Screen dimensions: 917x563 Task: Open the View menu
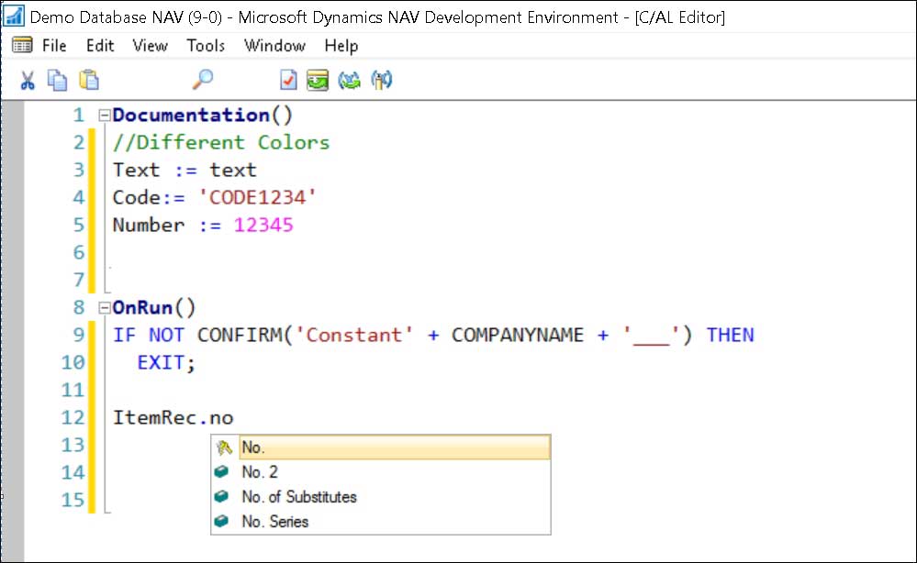(150, 45)
